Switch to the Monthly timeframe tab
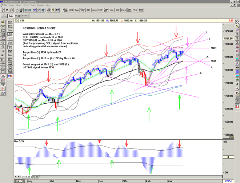 click(x=25, y=16)
